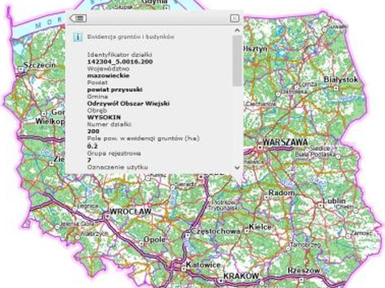385x288 pixels.
Task: Select the Ewidencja gruntów i budynków heading
Action: coord(131,37)
